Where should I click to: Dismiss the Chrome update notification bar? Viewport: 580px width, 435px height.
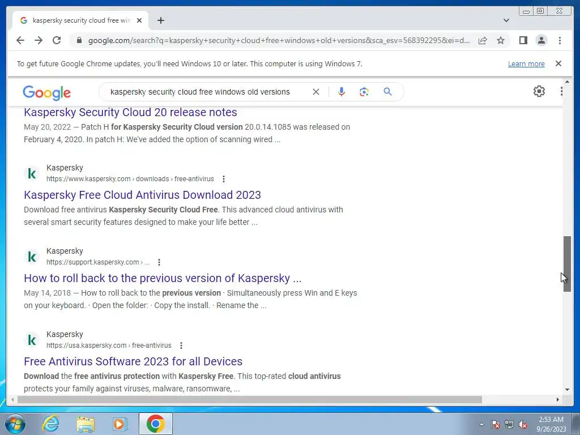pyautogui.click(x=558, y=63)
